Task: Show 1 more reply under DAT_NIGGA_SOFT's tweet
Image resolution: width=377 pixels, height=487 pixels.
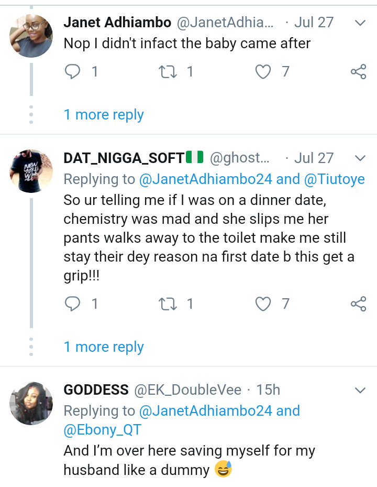Action: point(104,347)
